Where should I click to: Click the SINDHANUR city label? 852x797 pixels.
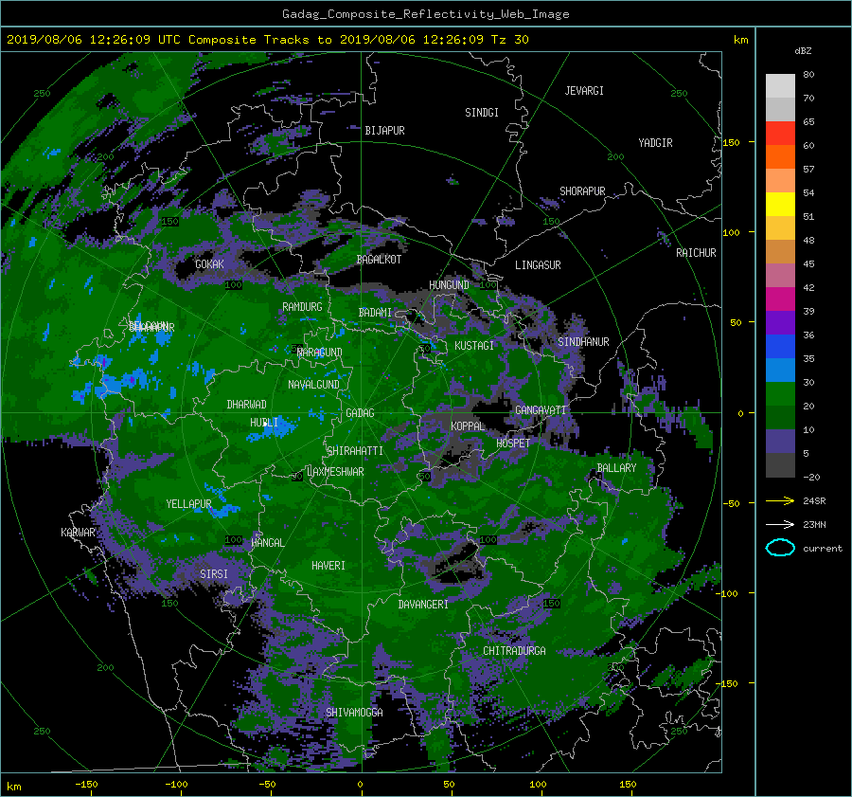583,342
